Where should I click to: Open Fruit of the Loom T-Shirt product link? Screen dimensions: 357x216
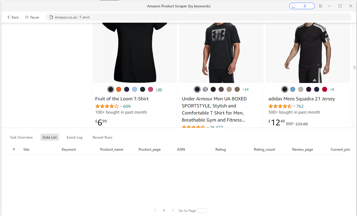point(122,99)
